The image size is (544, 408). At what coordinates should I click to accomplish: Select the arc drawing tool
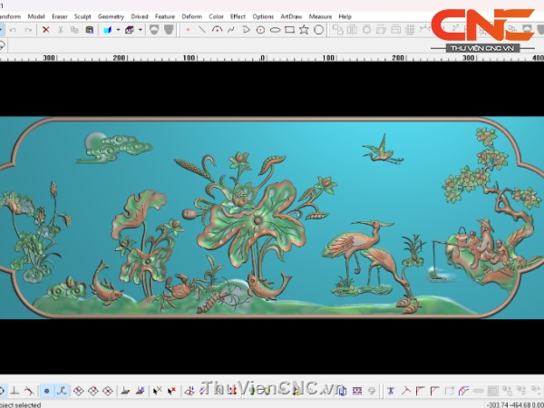[217, 30]
